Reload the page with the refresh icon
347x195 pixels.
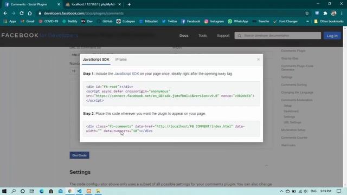click(x=22, y=13)
